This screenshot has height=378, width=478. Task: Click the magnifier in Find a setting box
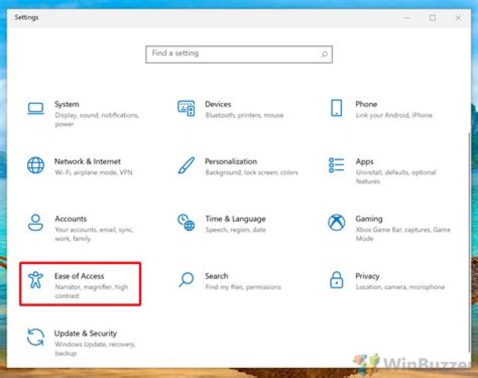[x=325, y=54]
